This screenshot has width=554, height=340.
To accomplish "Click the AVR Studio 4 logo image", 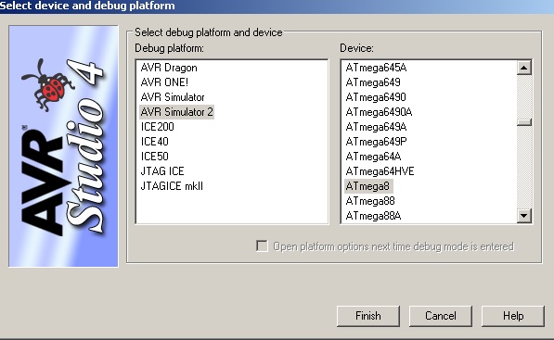I will point(63,145).
